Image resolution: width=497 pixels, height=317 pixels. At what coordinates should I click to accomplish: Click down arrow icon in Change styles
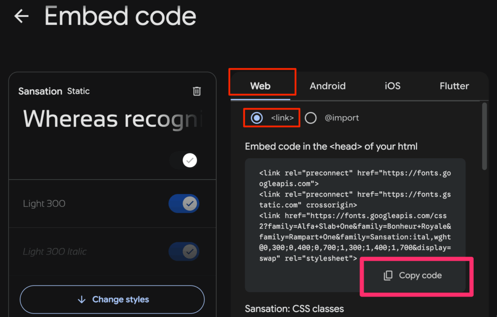82,300
